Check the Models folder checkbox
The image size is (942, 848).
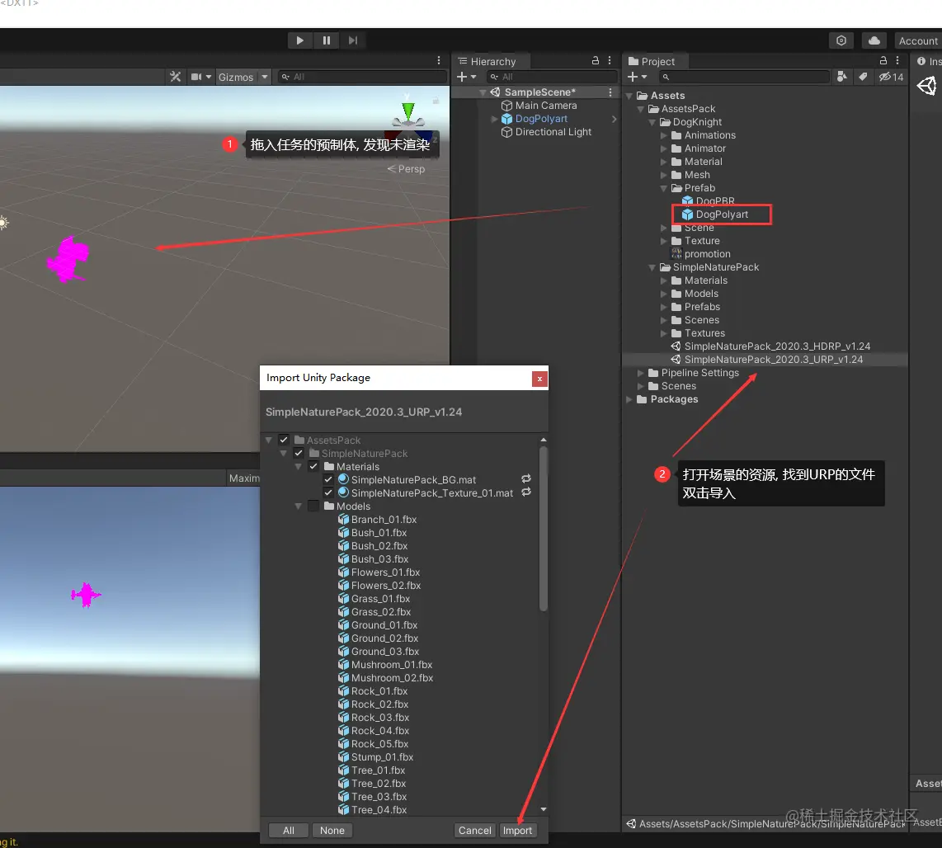pyautogui.click(x=313, y=506)
